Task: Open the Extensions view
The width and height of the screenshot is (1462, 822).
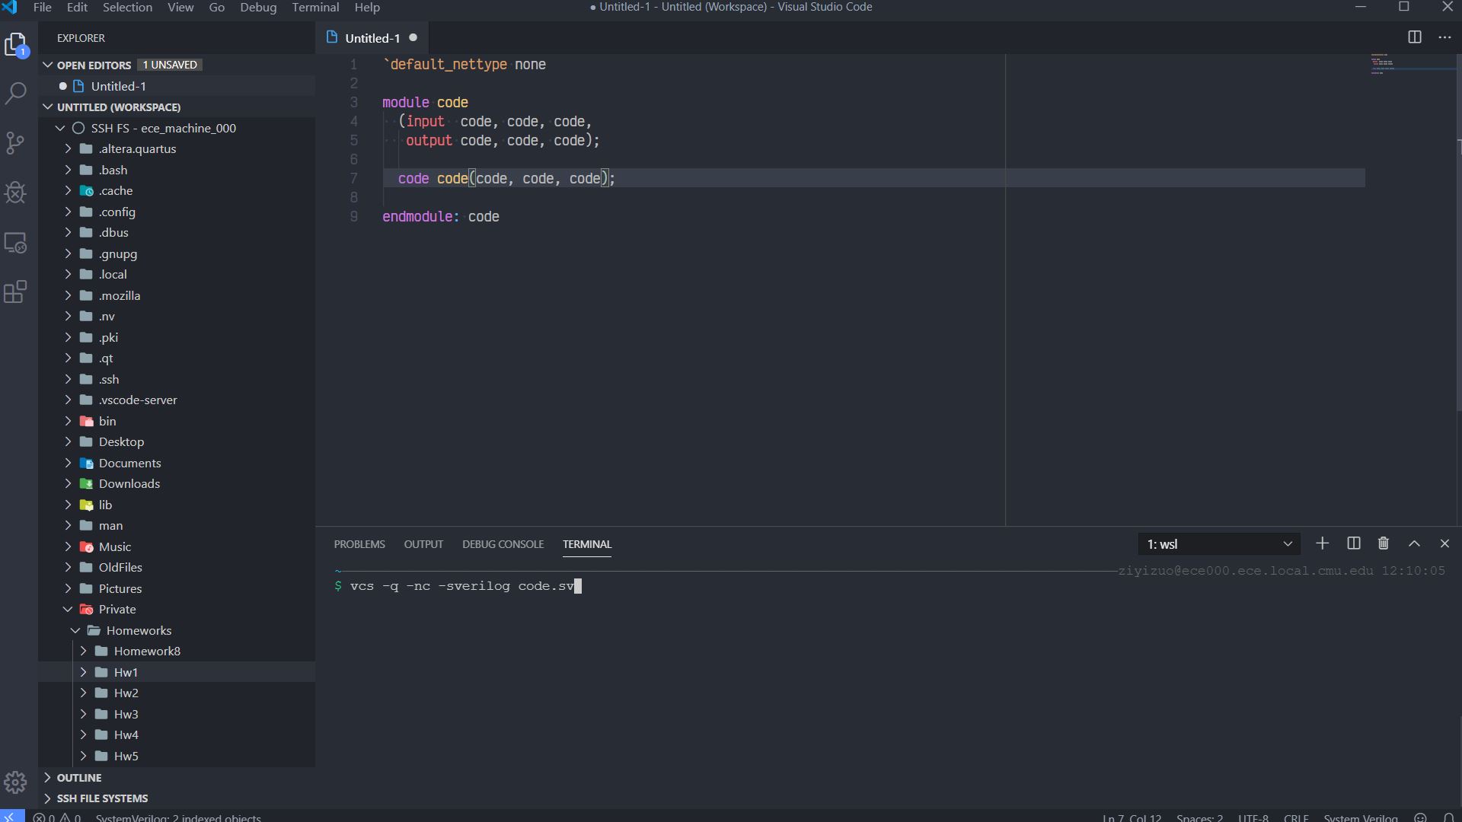Action: coord(16,292)
